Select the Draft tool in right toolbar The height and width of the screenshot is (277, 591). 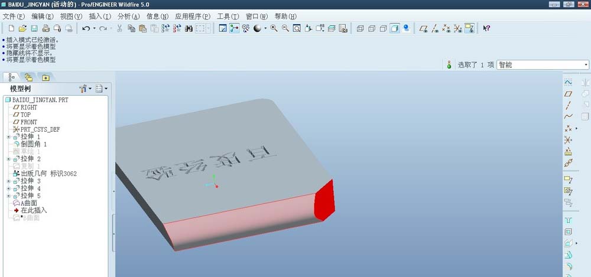(x=568, y=255)
